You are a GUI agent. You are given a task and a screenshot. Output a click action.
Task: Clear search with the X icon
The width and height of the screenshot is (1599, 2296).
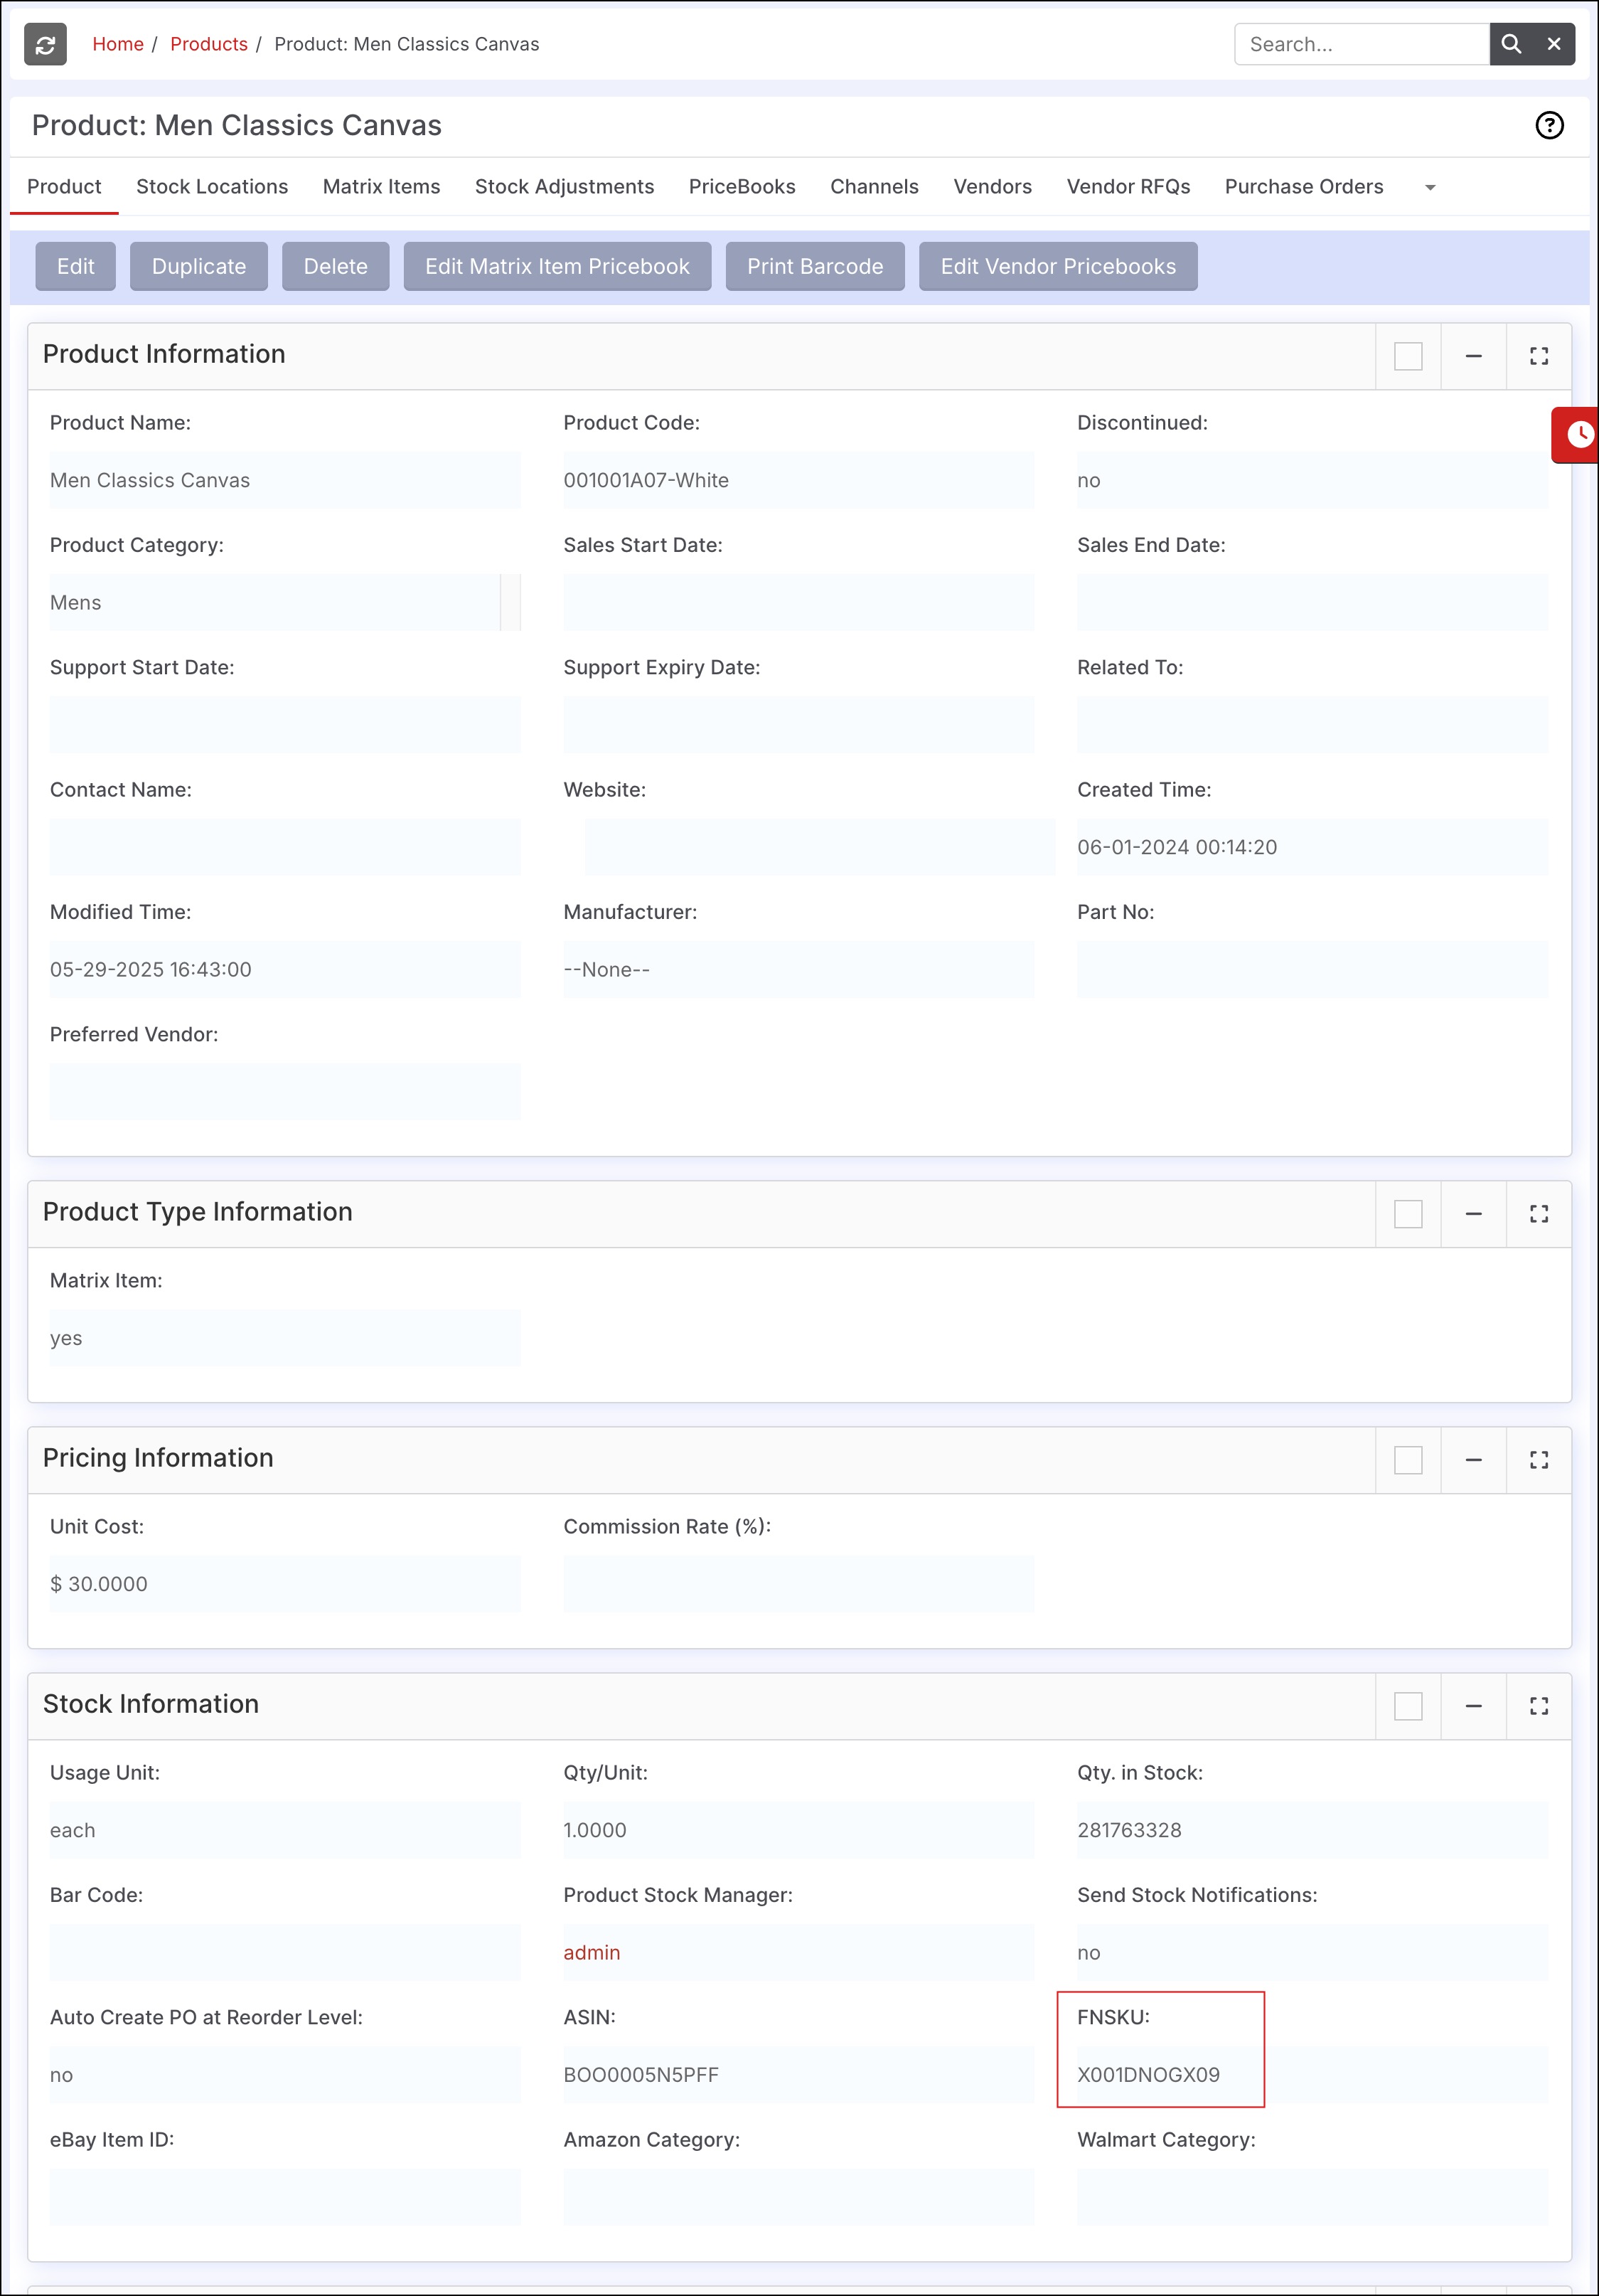[1554, 44]
